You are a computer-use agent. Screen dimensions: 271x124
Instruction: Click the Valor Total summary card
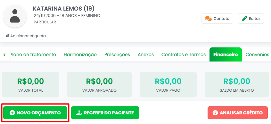click(x=30, y=85)
